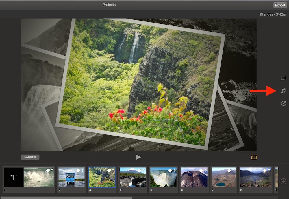This screenshot has height=199, width=289.
Task: Click the T title icon on slide 1
Action: (x=14, y=177)
